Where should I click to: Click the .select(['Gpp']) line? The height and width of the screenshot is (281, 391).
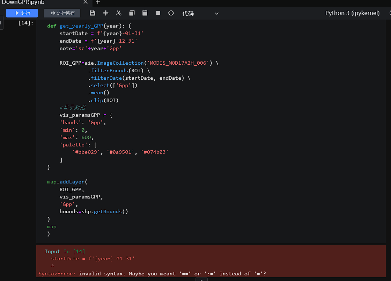112,86
